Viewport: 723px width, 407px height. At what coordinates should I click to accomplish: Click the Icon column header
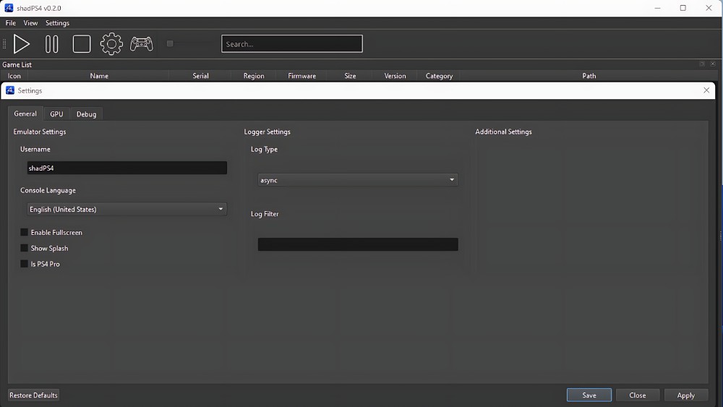point(14,76)
